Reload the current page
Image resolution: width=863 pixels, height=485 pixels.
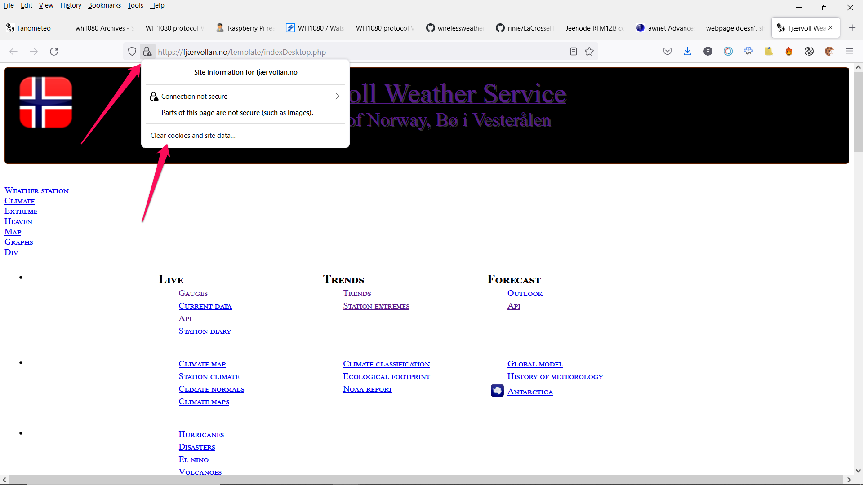click(x=54, y=52)
